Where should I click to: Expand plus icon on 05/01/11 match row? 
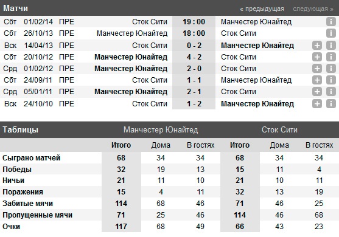coord(317,92)
